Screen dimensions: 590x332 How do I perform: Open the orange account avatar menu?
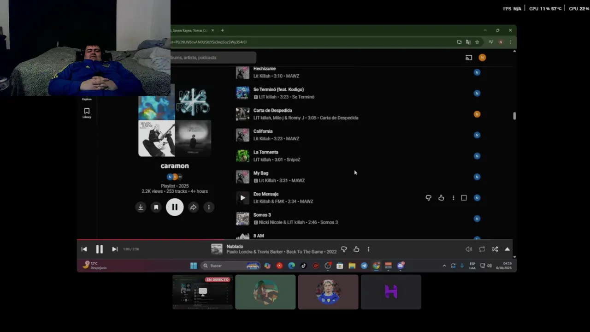[x=482, y=58]
